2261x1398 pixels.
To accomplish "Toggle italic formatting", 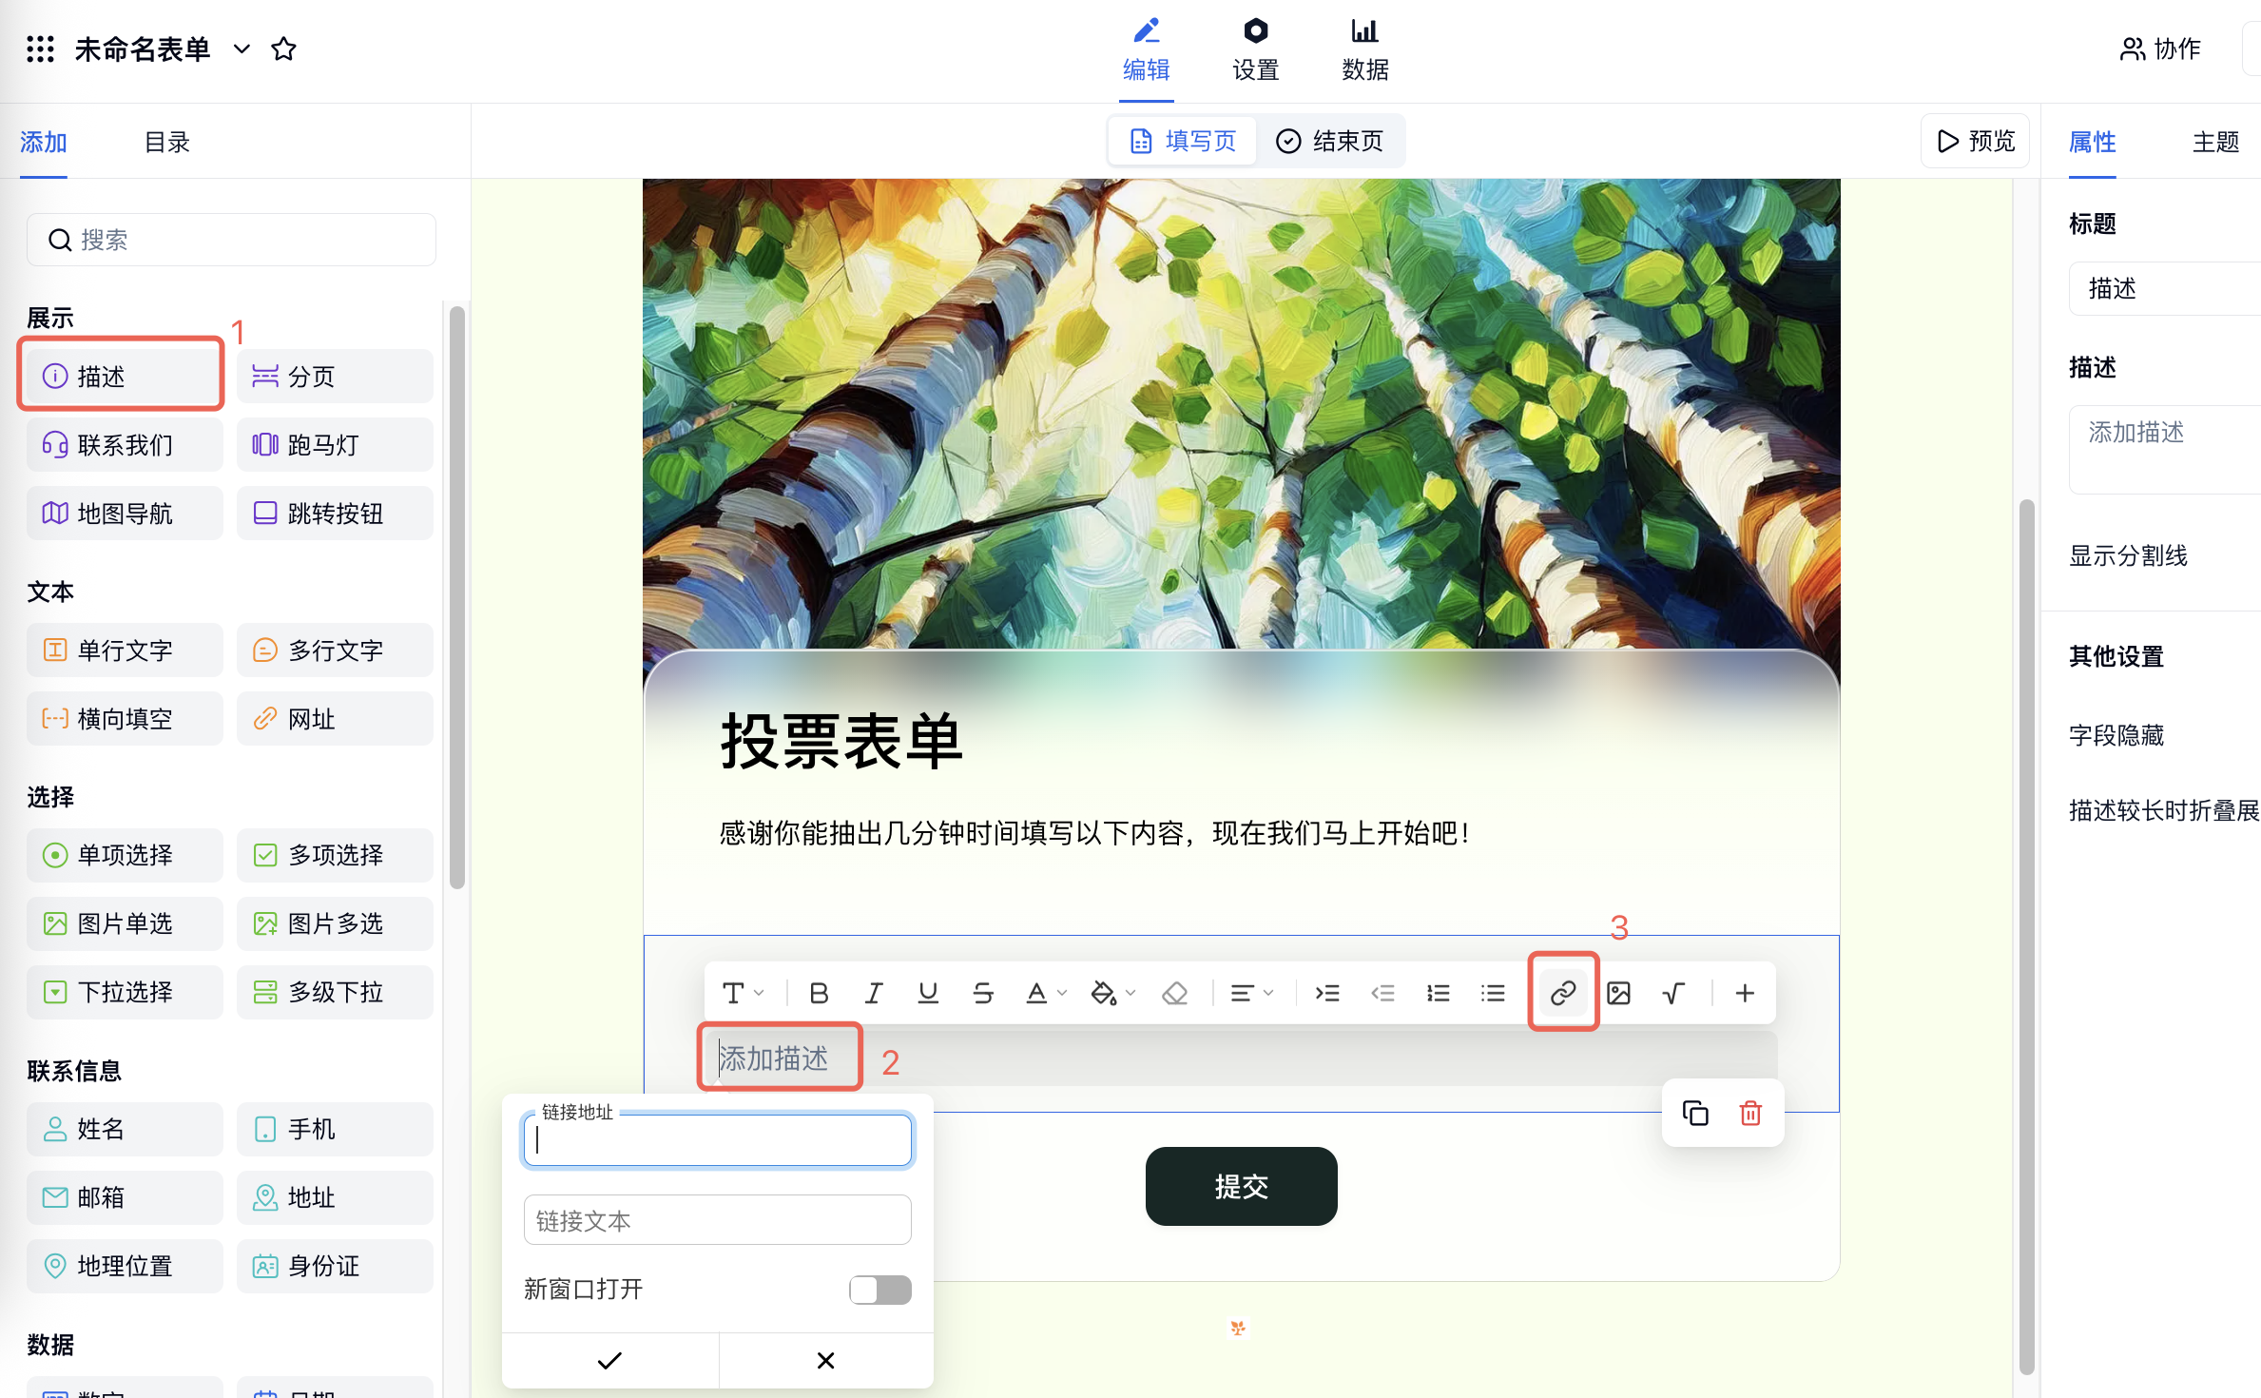I will (x=874, y=993).
